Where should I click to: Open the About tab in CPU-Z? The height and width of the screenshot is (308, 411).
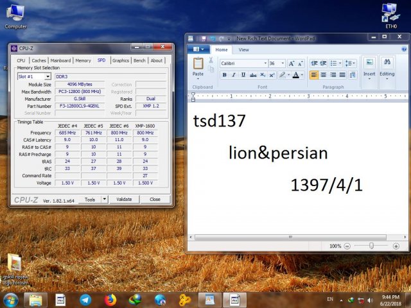coord(157,60)
